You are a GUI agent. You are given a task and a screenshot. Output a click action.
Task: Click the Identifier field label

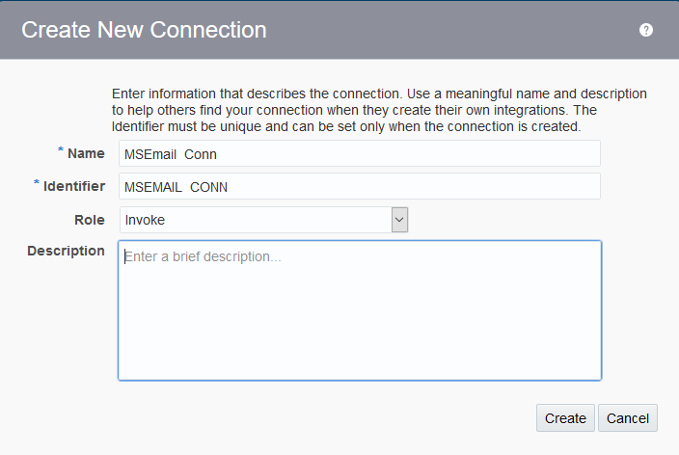pyautogui.click(x=72, y=186)
